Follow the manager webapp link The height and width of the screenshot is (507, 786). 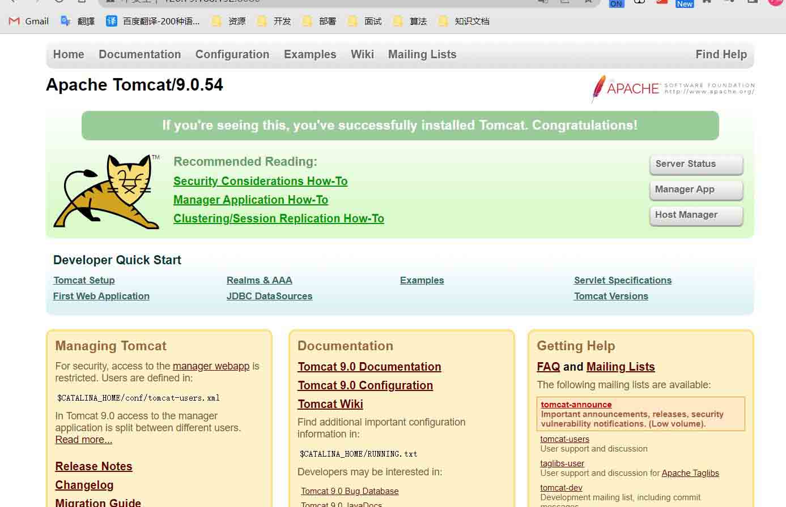211,366
